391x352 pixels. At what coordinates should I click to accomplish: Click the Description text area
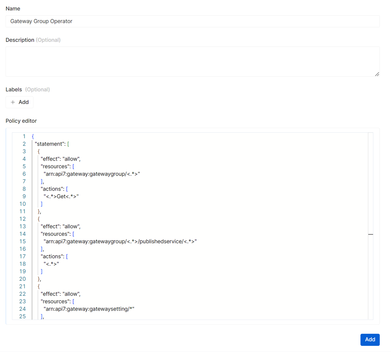click(x=192, y=61)
